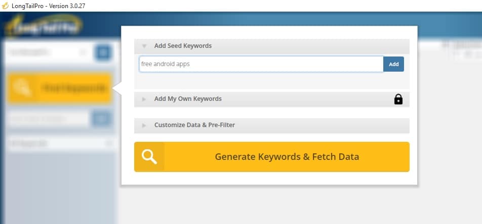Expand the Customize Data & Pre-Filter triangle
482x224 pixels.
[x=144, y=125]
